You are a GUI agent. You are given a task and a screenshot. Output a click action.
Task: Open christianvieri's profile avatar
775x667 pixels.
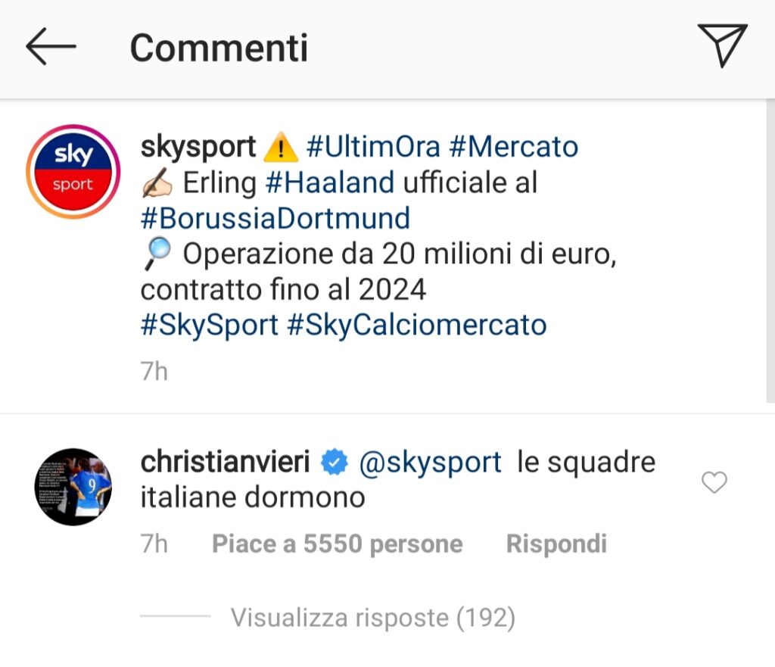click(73, 487)
